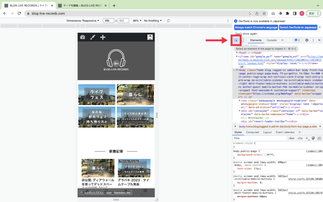
Task: Switch to the Console tab
Action: point(272,40)
